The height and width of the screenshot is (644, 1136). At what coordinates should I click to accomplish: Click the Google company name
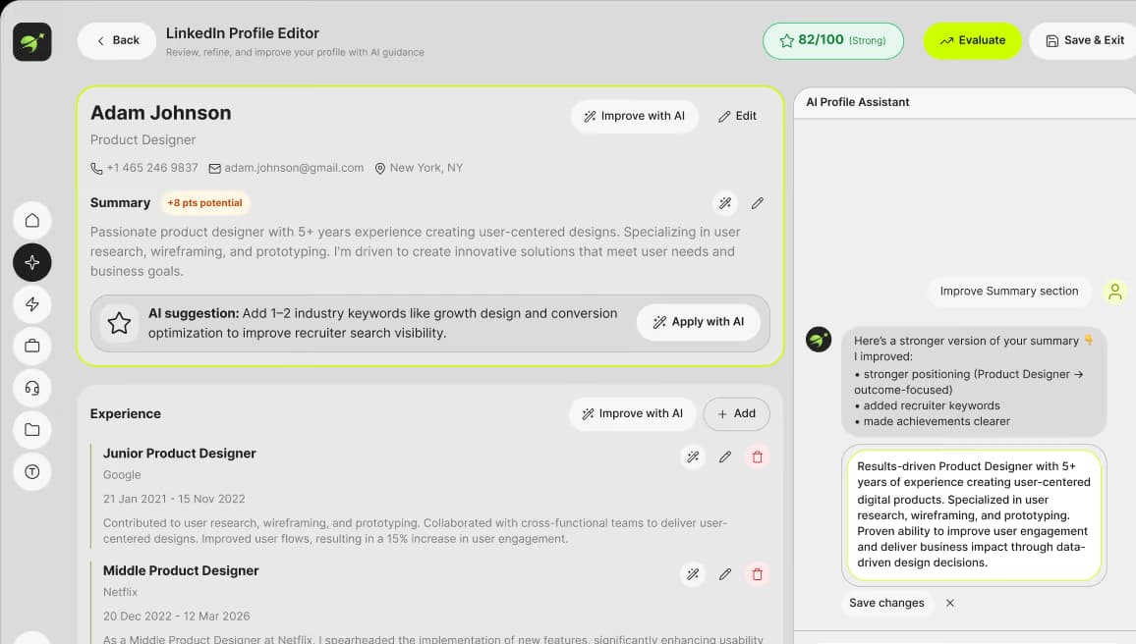click(x=122, y=475)
